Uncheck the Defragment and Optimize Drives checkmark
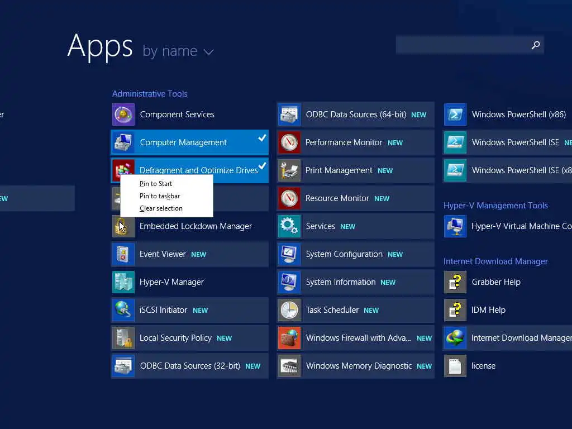 coord(262,166)
